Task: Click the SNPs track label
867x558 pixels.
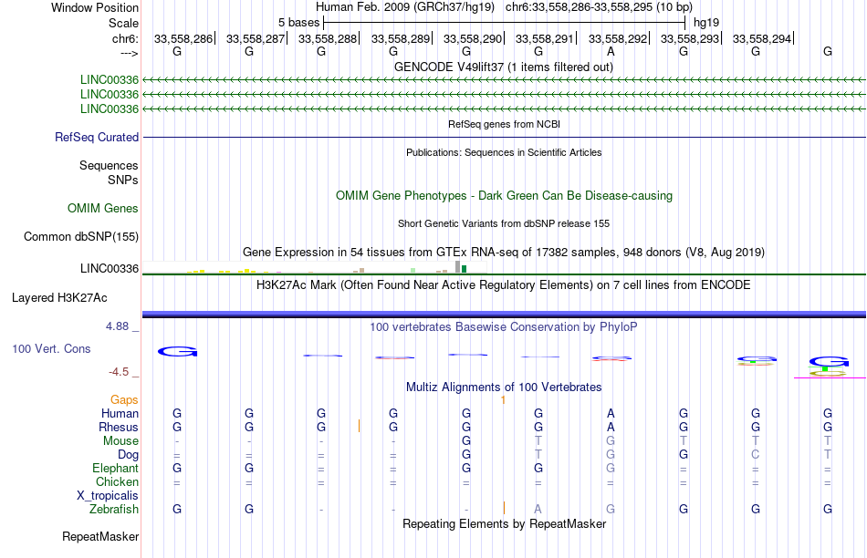Action: [x=123, y=181]
